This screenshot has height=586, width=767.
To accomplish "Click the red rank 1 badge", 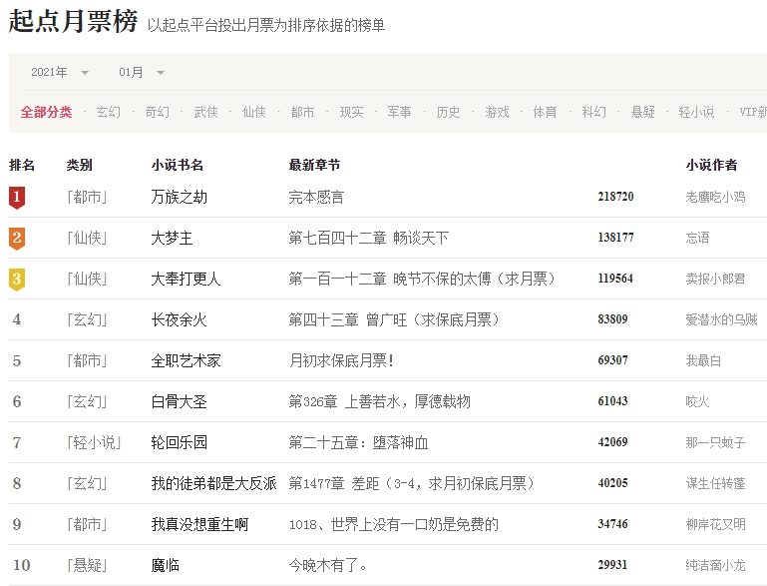I will pos(17,198).
